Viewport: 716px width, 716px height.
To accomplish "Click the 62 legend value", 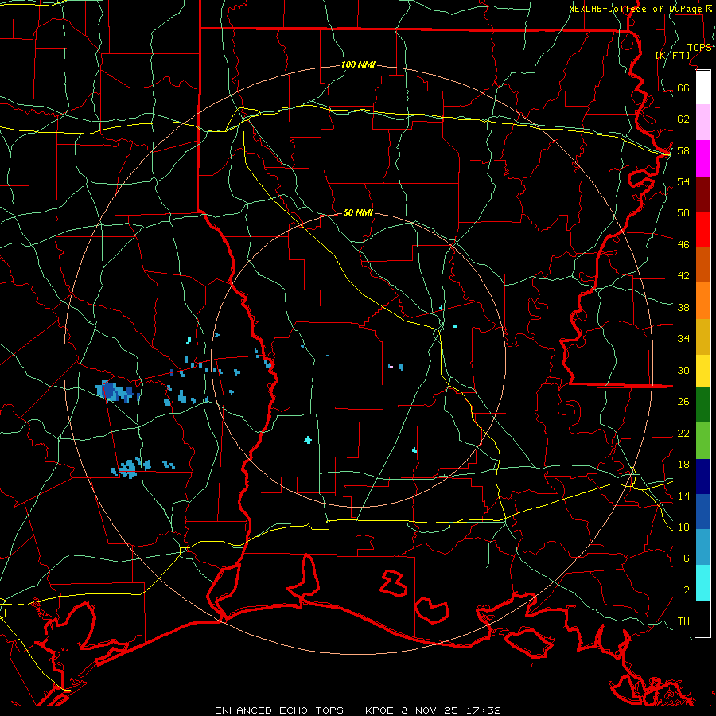I will pyautogui.click(x=683, y=119).
